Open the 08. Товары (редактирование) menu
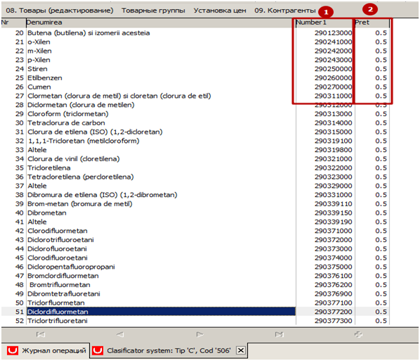Screen dimensions: 420x361 point(60,11)
